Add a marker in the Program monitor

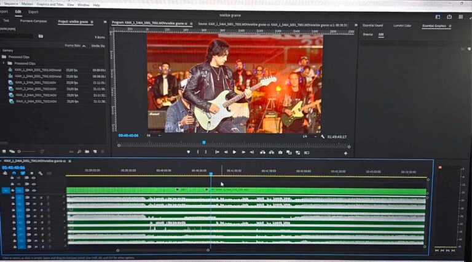189,152
